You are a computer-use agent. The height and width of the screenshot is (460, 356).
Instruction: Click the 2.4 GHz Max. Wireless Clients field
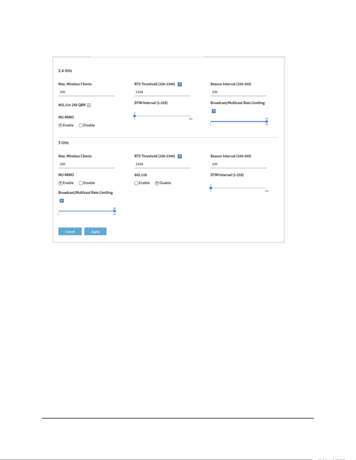coord(86,92)
